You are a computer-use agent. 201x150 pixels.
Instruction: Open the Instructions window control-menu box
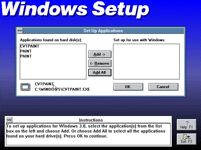9,120
